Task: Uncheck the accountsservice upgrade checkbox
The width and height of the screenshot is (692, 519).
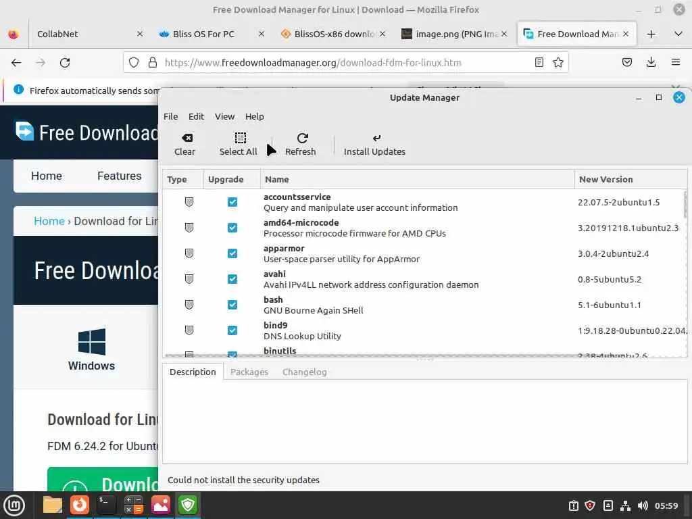Action: click(x=232, y=202)
